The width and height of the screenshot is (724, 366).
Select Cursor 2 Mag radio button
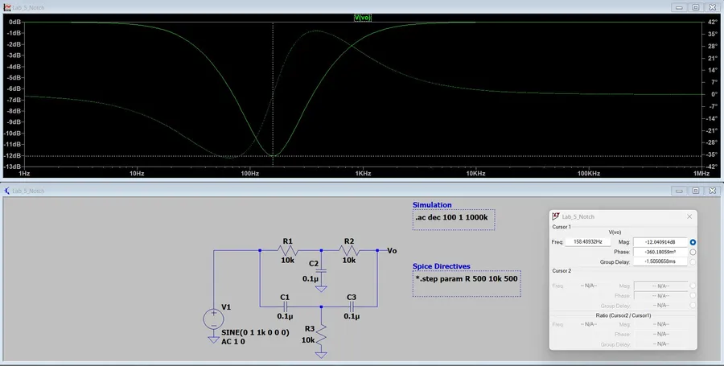[693, 286]
